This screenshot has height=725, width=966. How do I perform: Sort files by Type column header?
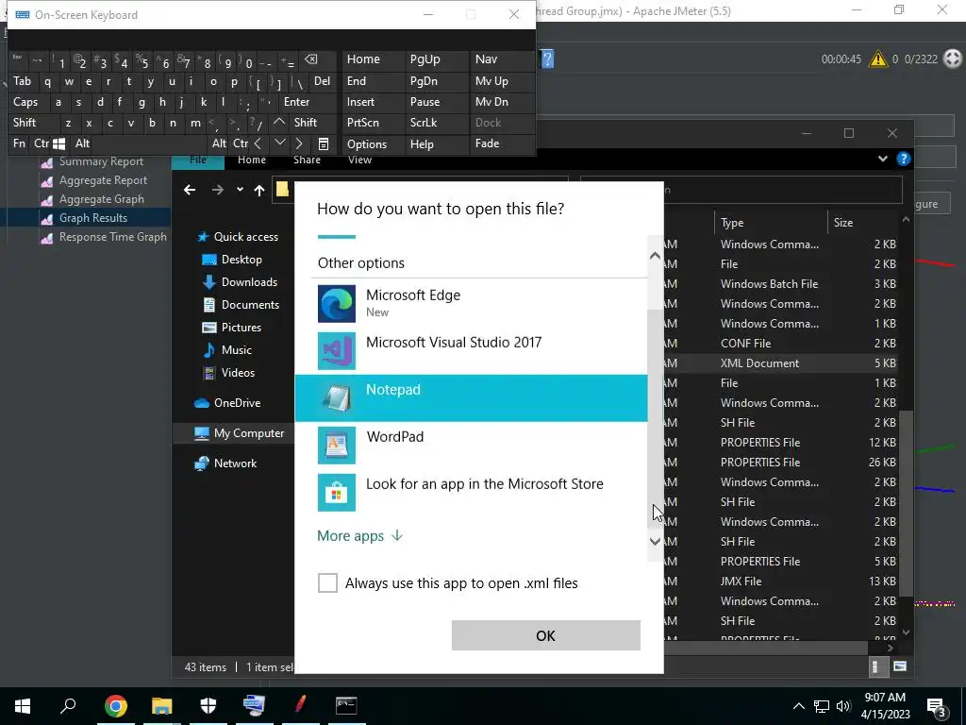point(771,223)
